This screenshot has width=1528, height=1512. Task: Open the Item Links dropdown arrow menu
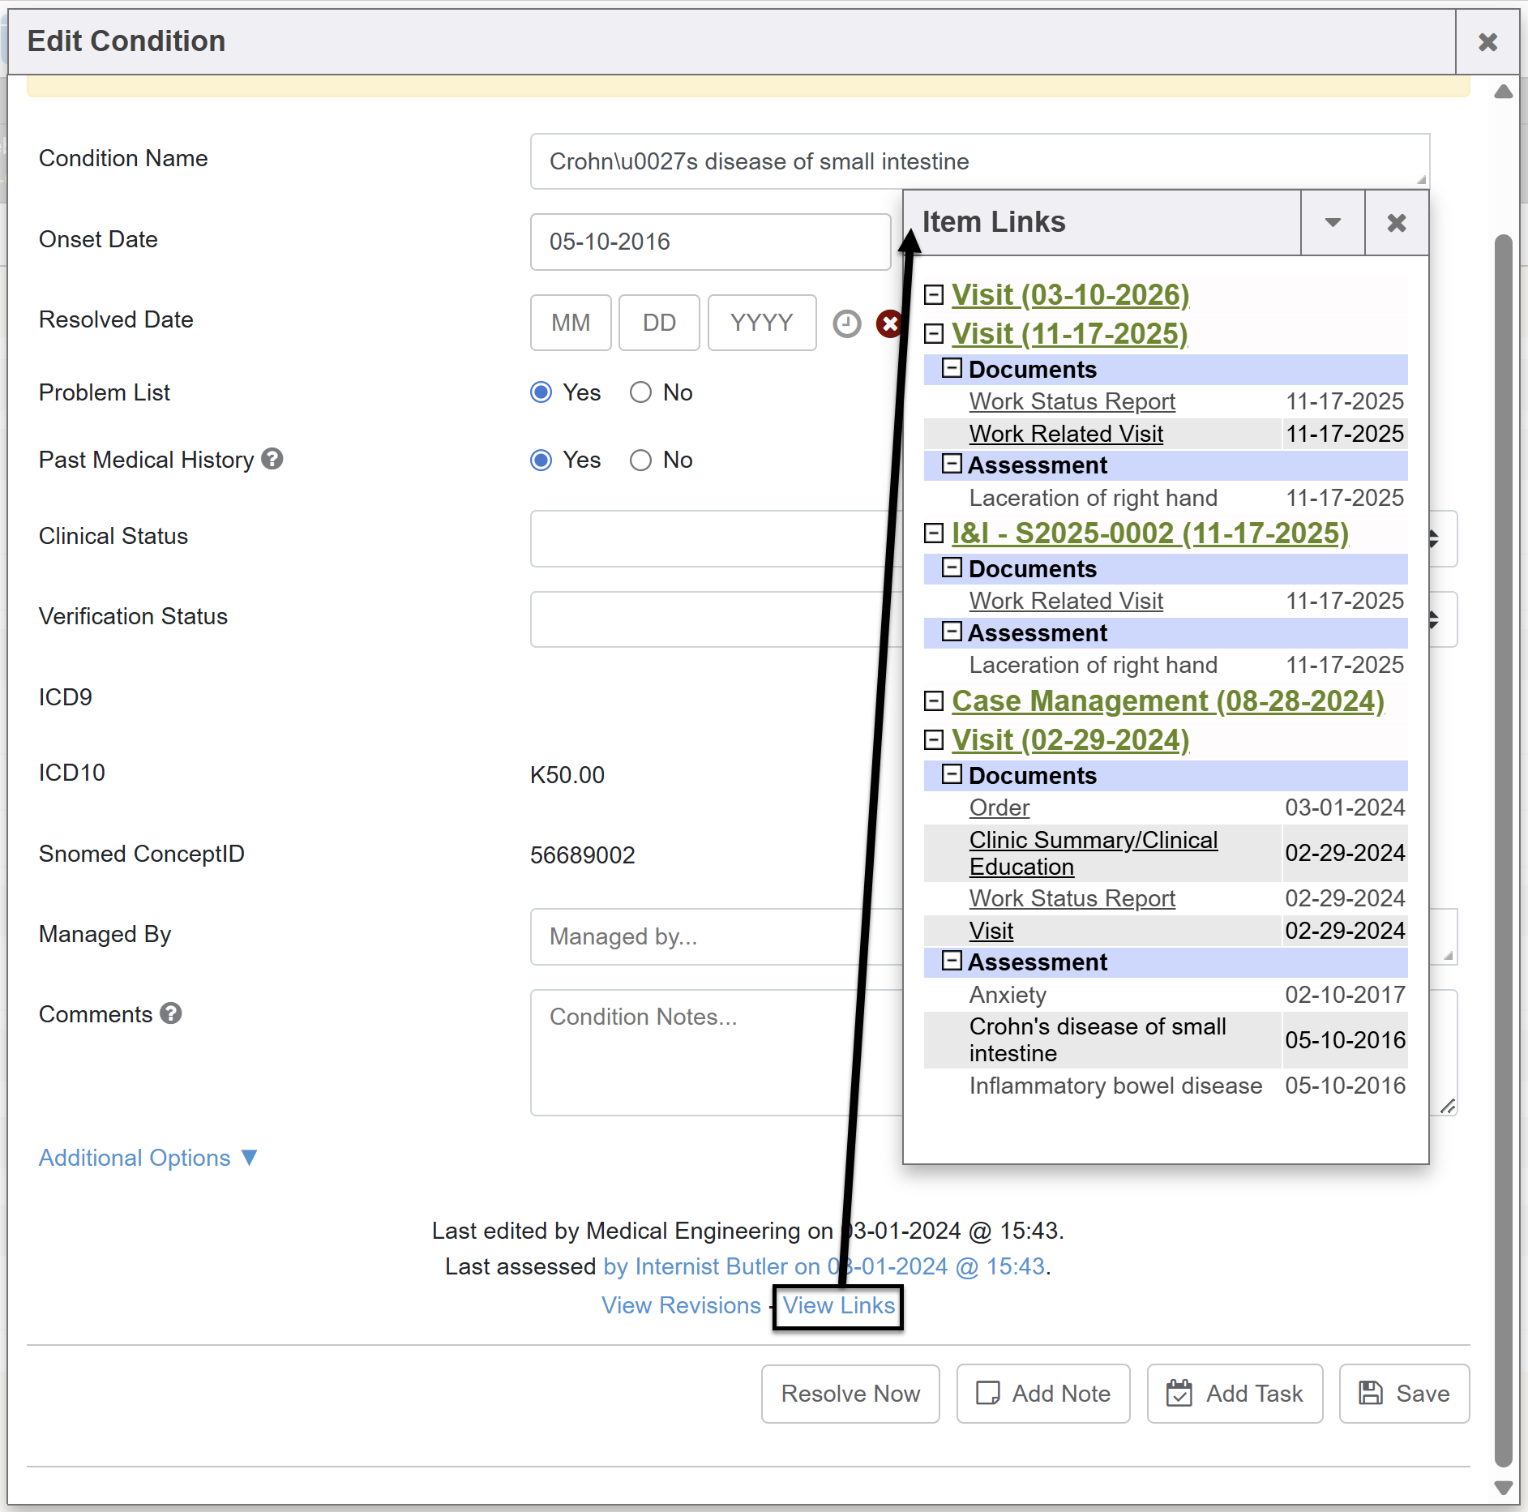pos(1333,223)
